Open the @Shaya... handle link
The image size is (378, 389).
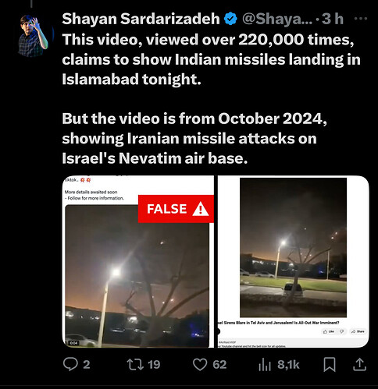tap(277, 19)
